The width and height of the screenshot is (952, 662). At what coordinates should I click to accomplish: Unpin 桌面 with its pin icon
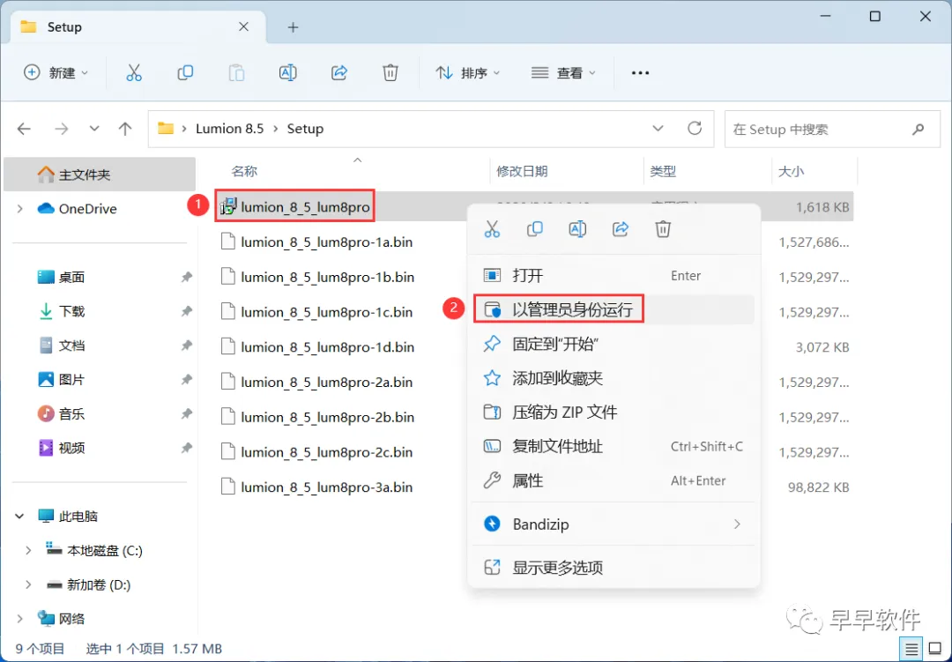coord(186,277)
